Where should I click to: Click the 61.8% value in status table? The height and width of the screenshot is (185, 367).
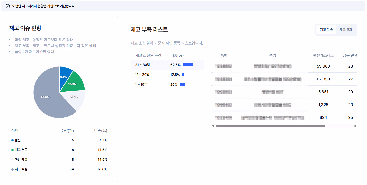(x=103, y=169)
